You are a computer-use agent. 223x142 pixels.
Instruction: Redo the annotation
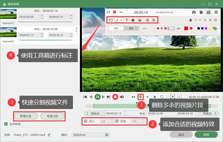200,20
